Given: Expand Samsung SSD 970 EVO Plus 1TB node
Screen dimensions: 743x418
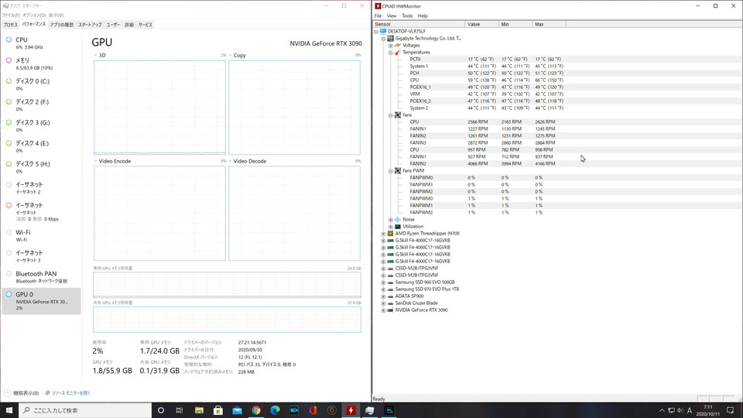Looking at the screenshot, I should pos(383,289).
